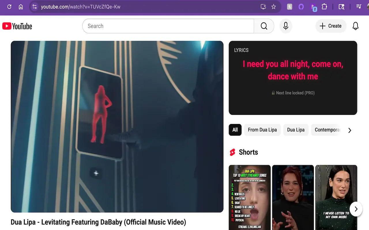Click Next line locked (PRO) link
The width and height of the screenshot is (369, 230).
tap(293, 93)
